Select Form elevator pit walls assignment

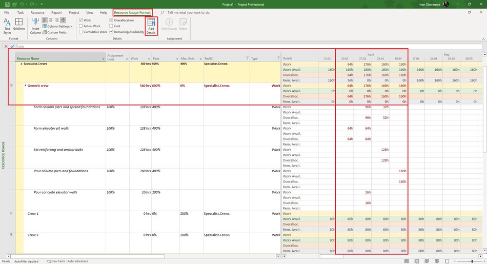click(51, 128)
